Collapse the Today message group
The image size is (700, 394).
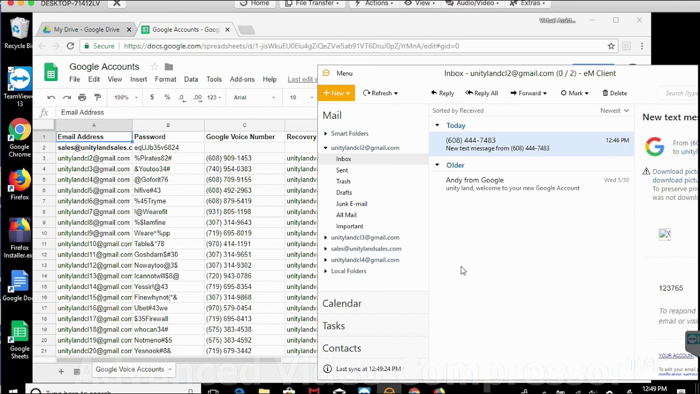(437, 125)
